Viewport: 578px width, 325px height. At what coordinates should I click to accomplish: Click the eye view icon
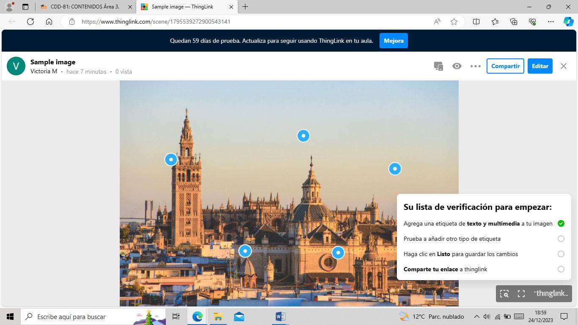tap(457, 66)
